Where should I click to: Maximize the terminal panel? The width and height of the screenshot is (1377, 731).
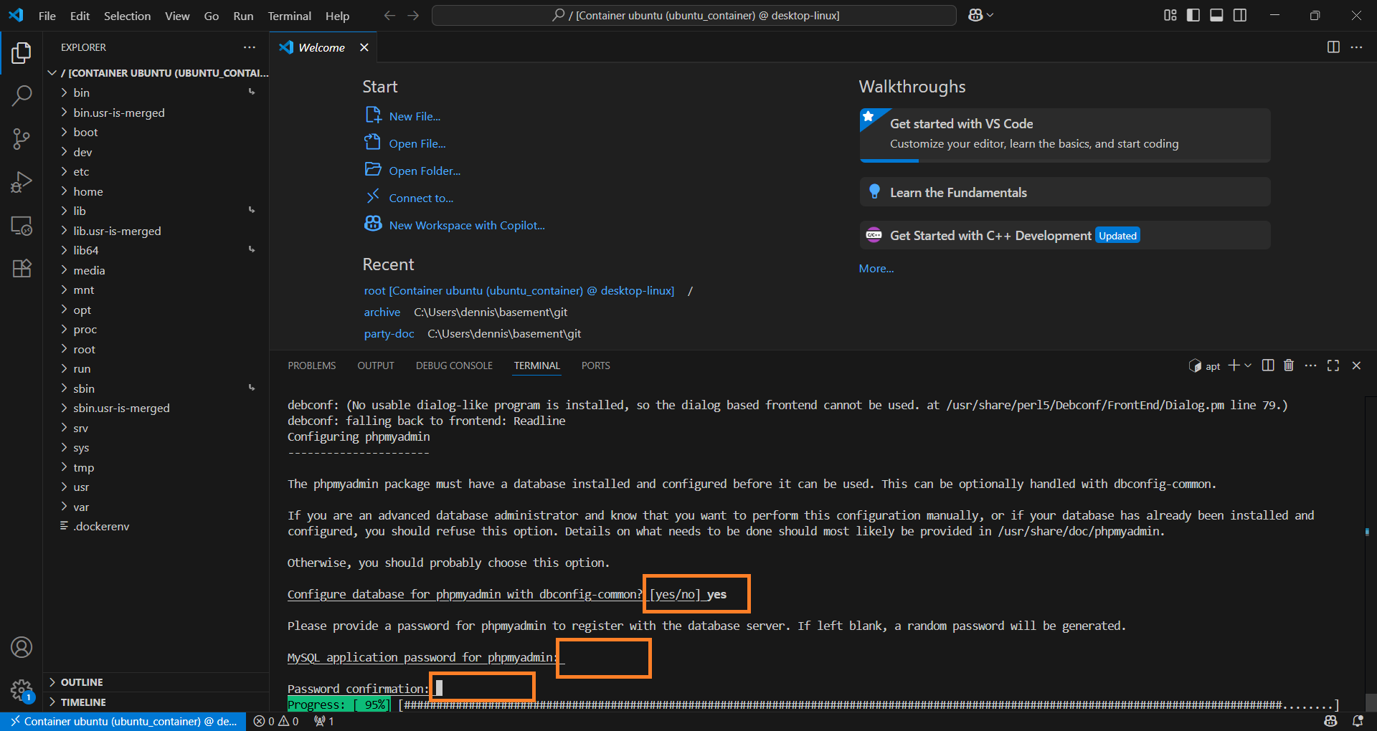[1333, 365]
